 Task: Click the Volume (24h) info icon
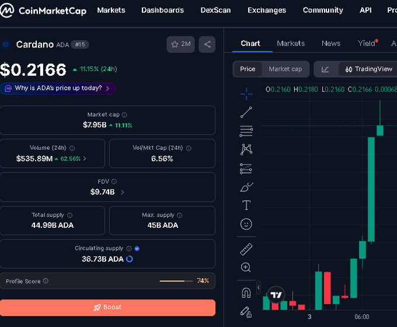[x=72, y=148]
